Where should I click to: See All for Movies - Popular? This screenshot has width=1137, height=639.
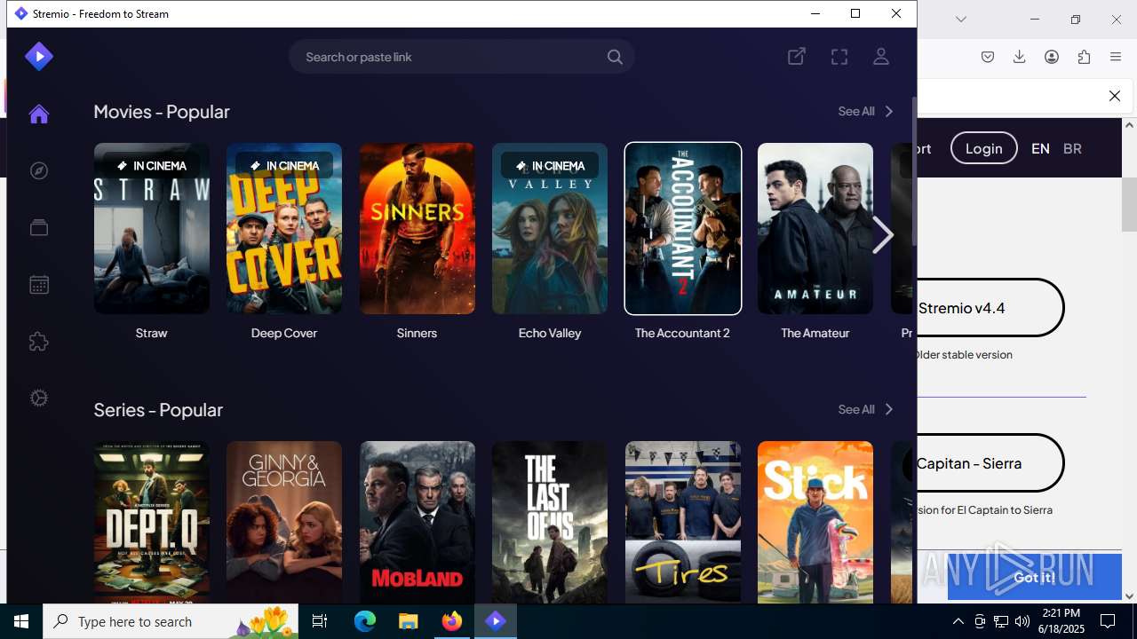pyautogui.click(x=865, y=111)
